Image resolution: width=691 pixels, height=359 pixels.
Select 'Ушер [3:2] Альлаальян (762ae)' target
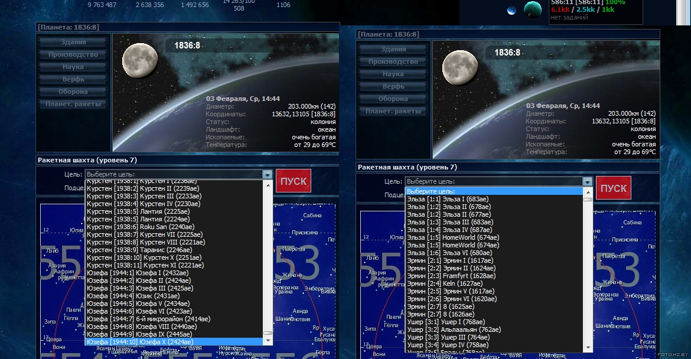(x=494, y=329)
